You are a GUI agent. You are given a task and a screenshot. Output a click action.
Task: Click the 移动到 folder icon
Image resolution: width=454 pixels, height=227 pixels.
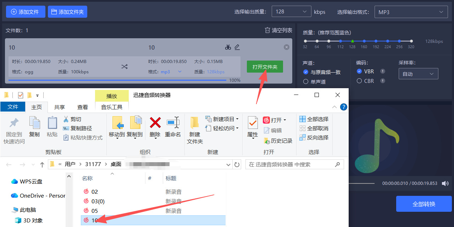point(117,123)
